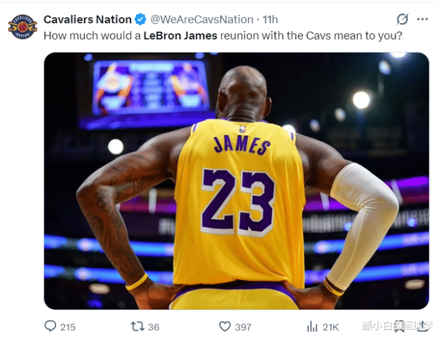
Task: Click the Grok icon on the post
Action: click(401, 19)
